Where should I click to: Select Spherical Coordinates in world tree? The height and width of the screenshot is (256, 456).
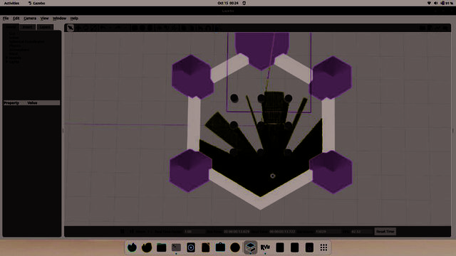[x=27, y=41]
